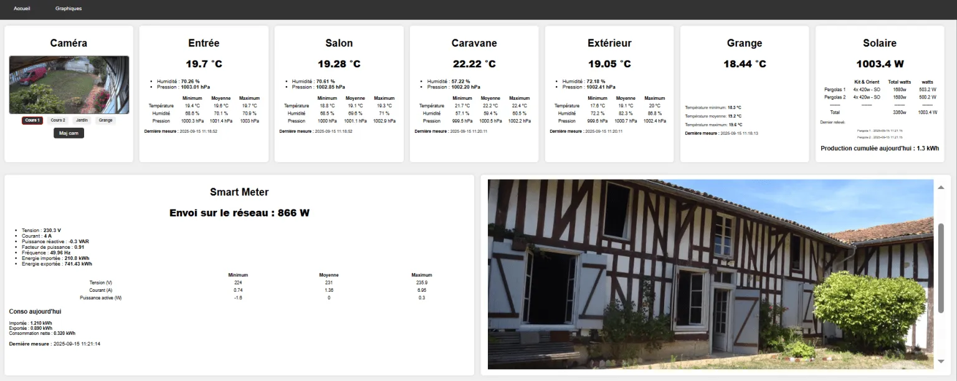Viewport: 957px width, 381px height.
Task: Switch camera to Cours 2
Action: coord(58,120)
